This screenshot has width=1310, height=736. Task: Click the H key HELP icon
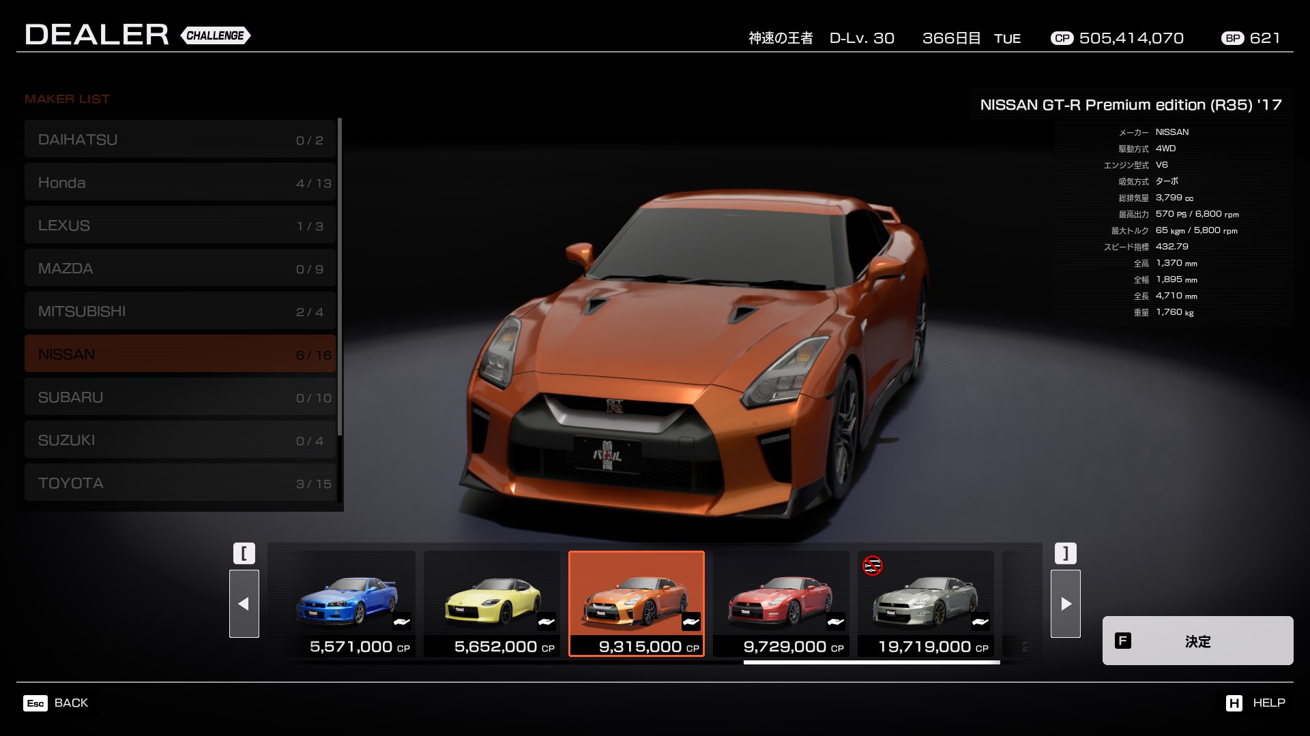coord(1234,703)
